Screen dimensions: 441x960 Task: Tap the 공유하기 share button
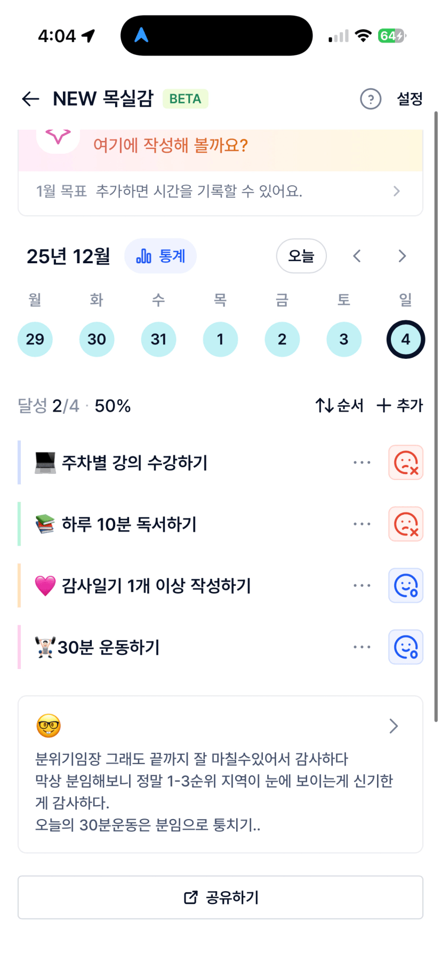[220, 898]
